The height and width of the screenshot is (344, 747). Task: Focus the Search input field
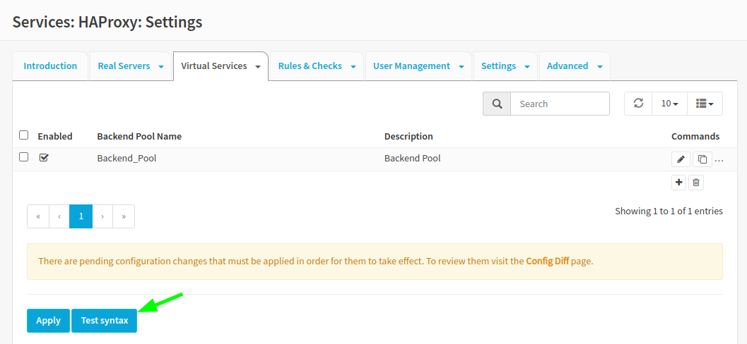click(560, 104)
